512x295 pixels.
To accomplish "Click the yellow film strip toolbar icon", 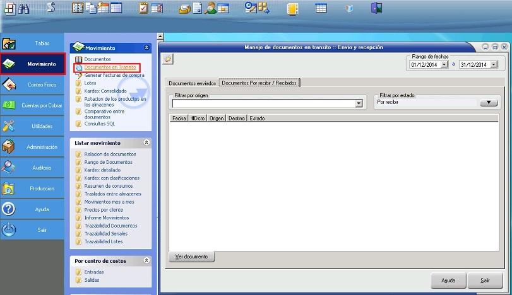I will click(x=292, y=8).
